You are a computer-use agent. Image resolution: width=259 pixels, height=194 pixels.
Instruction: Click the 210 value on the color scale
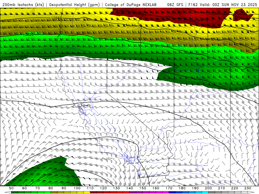[221, 188]
